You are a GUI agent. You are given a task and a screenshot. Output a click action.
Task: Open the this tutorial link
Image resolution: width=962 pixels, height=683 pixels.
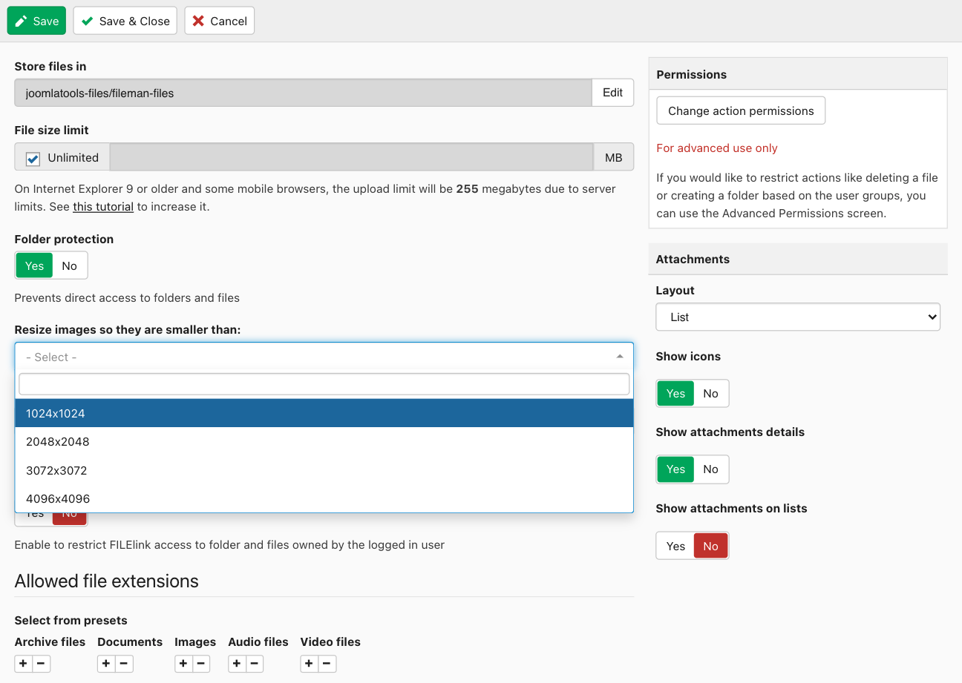point(103,207)
